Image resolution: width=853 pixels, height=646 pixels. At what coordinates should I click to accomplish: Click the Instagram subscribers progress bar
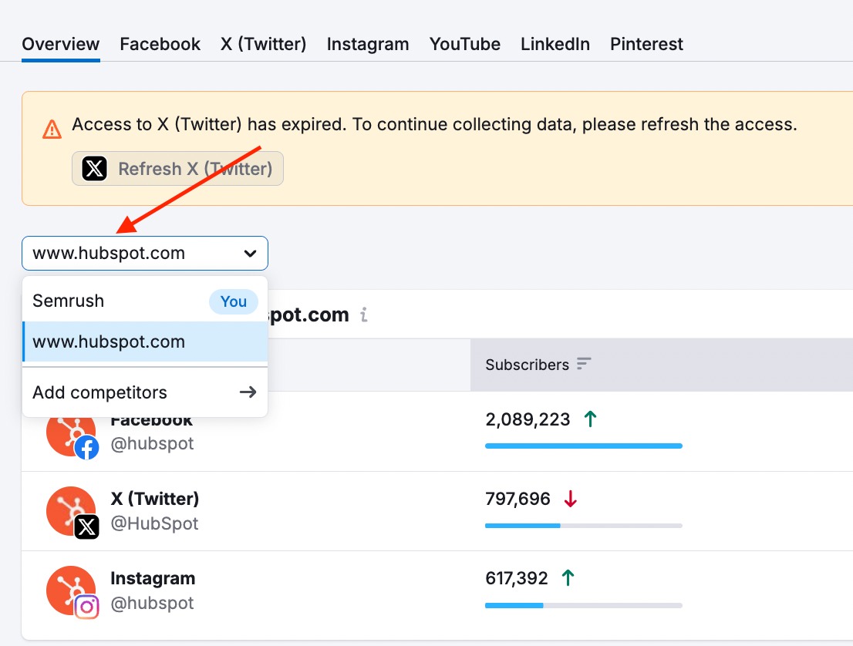coord(584,605)
